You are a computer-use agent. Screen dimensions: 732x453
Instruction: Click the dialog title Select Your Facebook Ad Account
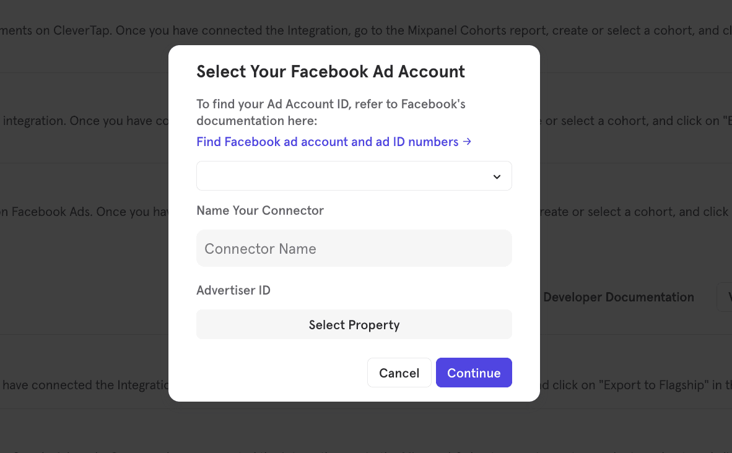(x=330, y=71)
